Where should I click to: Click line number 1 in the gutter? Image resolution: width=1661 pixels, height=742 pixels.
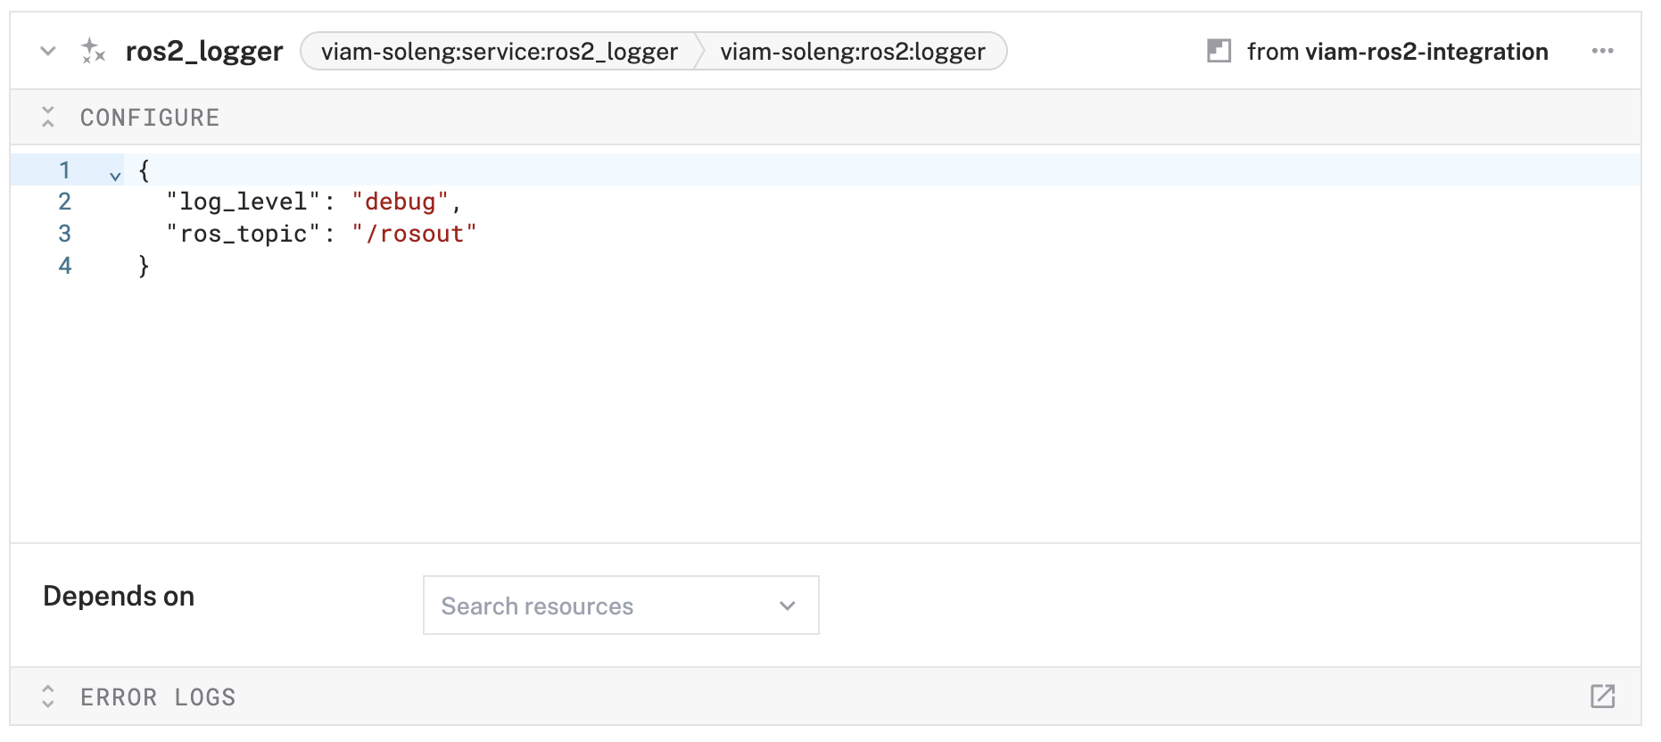click(64, 169)
